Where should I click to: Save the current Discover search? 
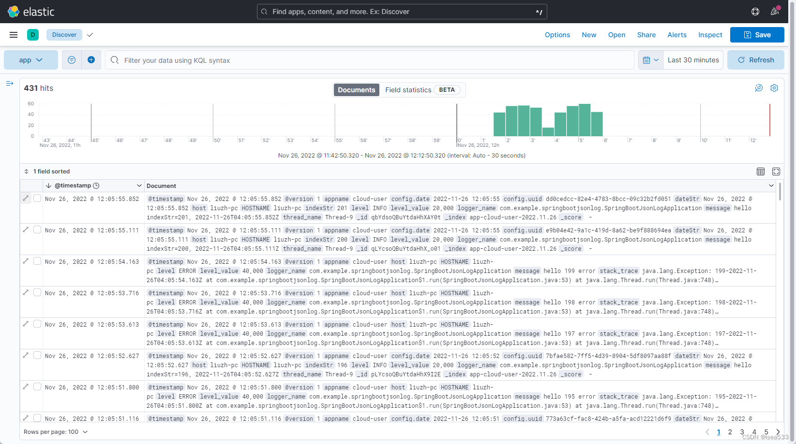click(x=757, y=34)
